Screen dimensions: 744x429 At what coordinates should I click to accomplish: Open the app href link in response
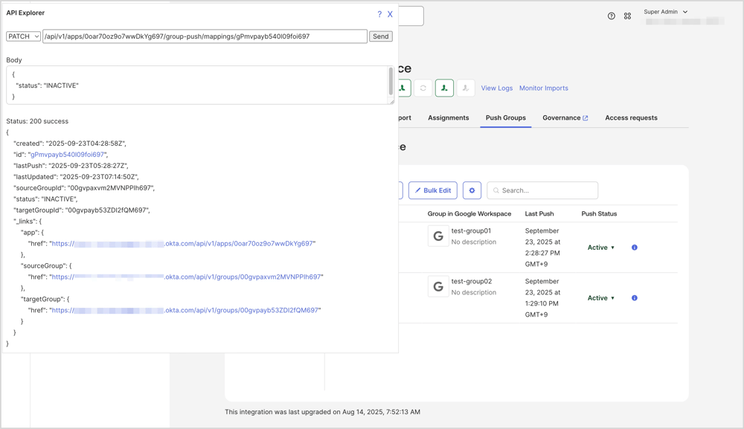pos(183,244)
